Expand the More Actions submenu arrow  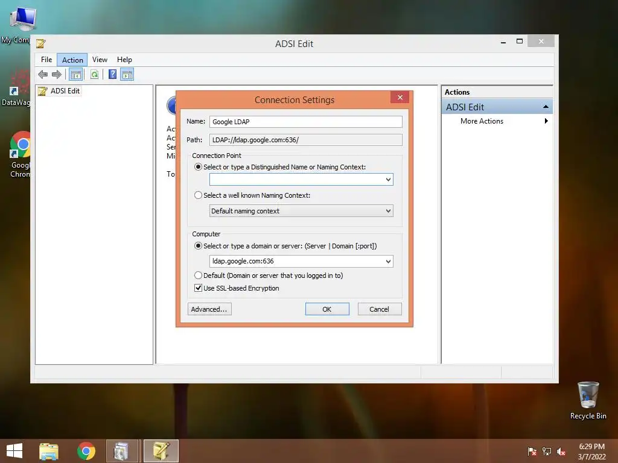(x=546, y=121)
